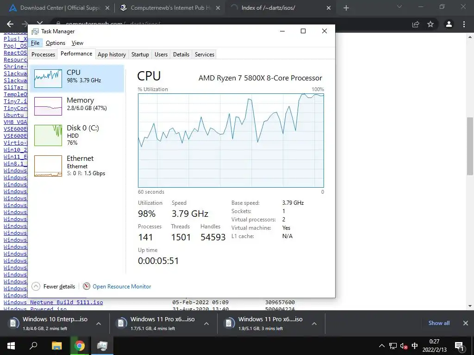Open the View menu in Task Manager

click(77, 43)
